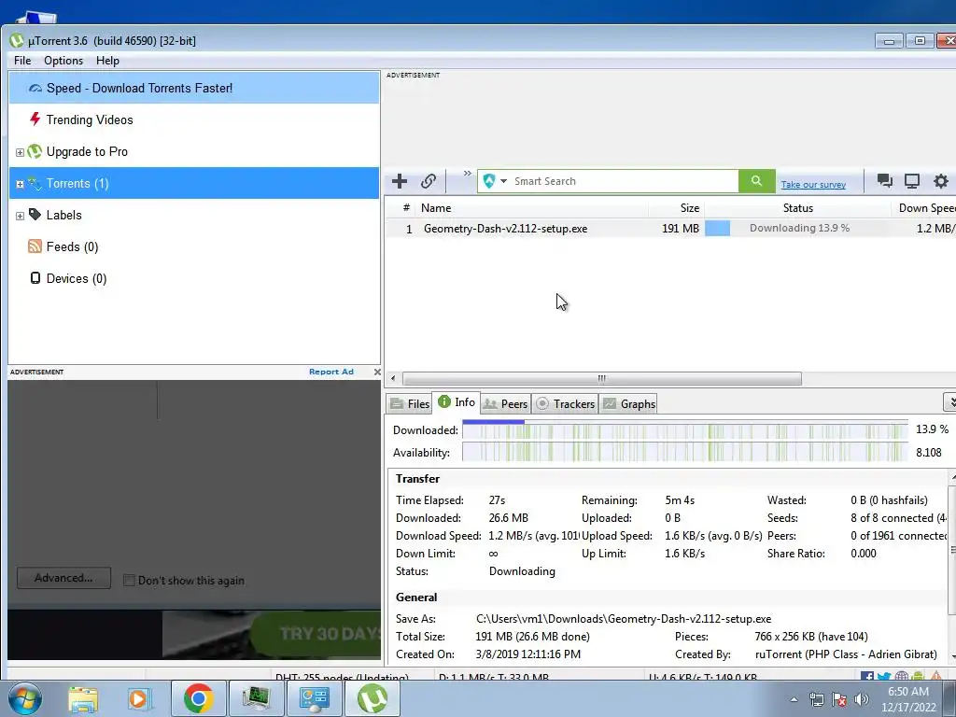This screenshot has width=956, height=717.
Task: Click the Advanced... button
Action: 64,578
